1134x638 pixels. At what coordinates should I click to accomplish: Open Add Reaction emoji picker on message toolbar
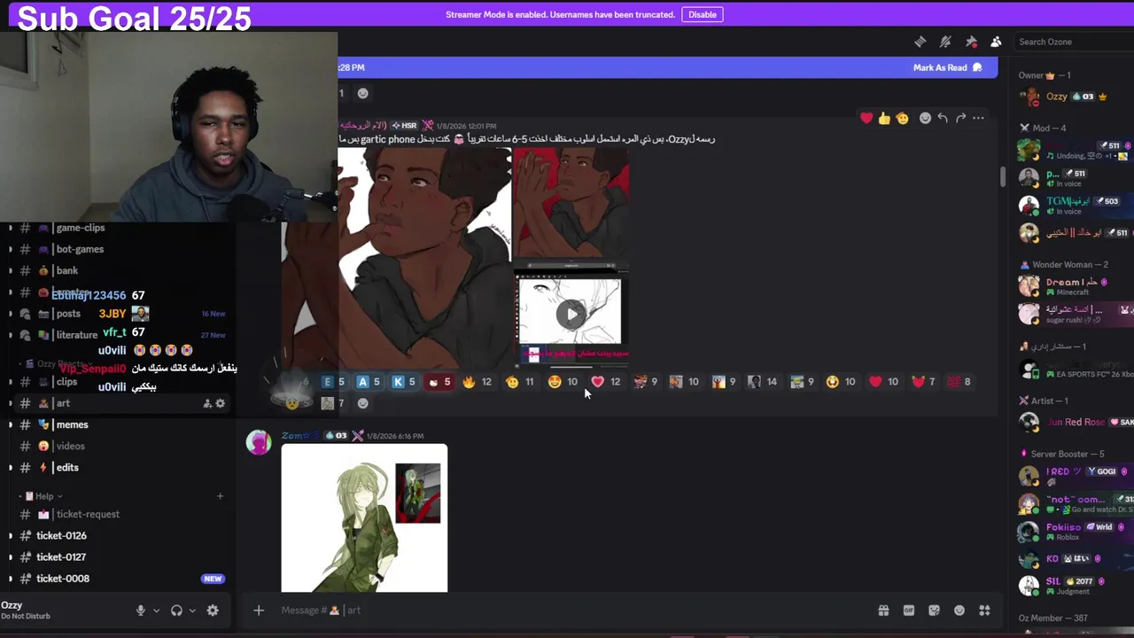tap(925, 118)
